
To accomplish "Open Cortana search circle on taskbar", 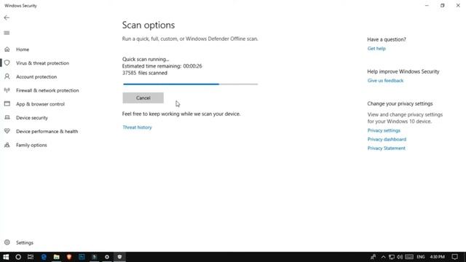I will point(18,257).
